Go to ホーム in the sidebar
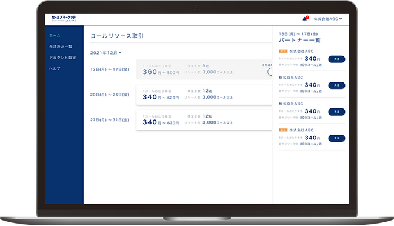 [x=55, y=35]
